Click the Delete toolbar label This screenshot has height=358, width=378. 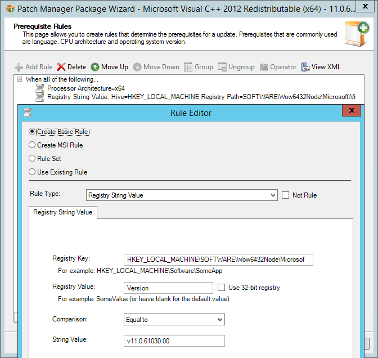coord(76,67)
